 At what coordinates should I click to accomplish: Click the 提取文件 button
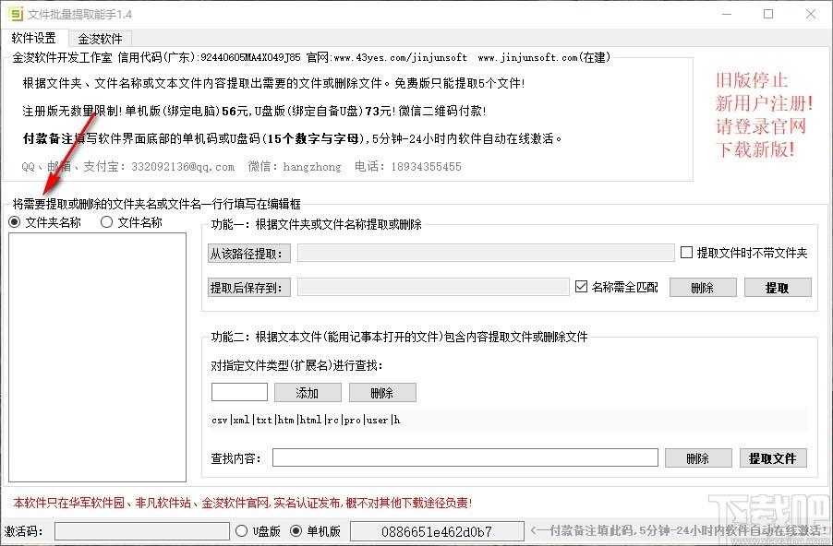click(x=773, y=458)
